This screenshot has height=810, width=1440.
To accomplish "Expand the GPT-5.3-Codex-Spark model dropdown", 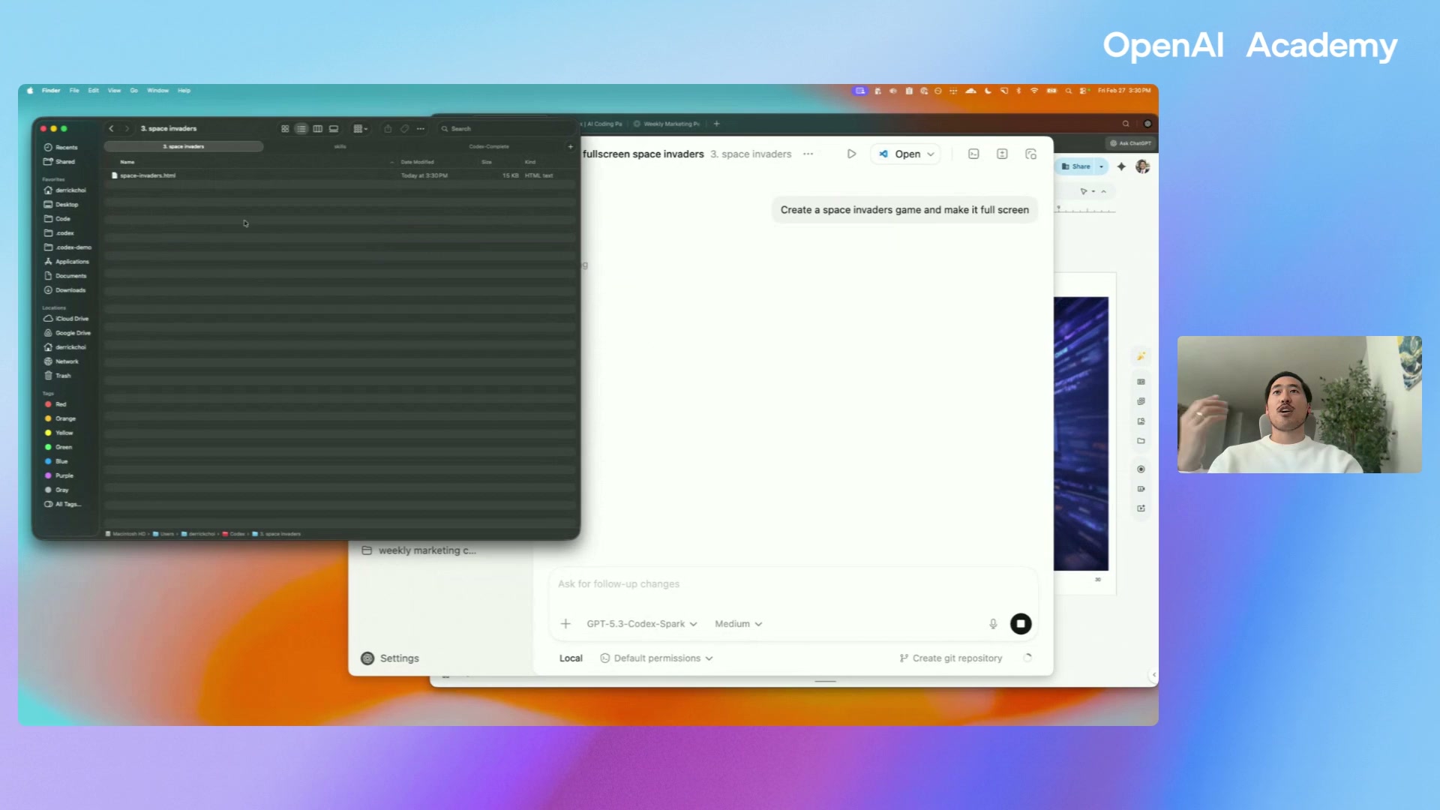I will coord(641,624).
